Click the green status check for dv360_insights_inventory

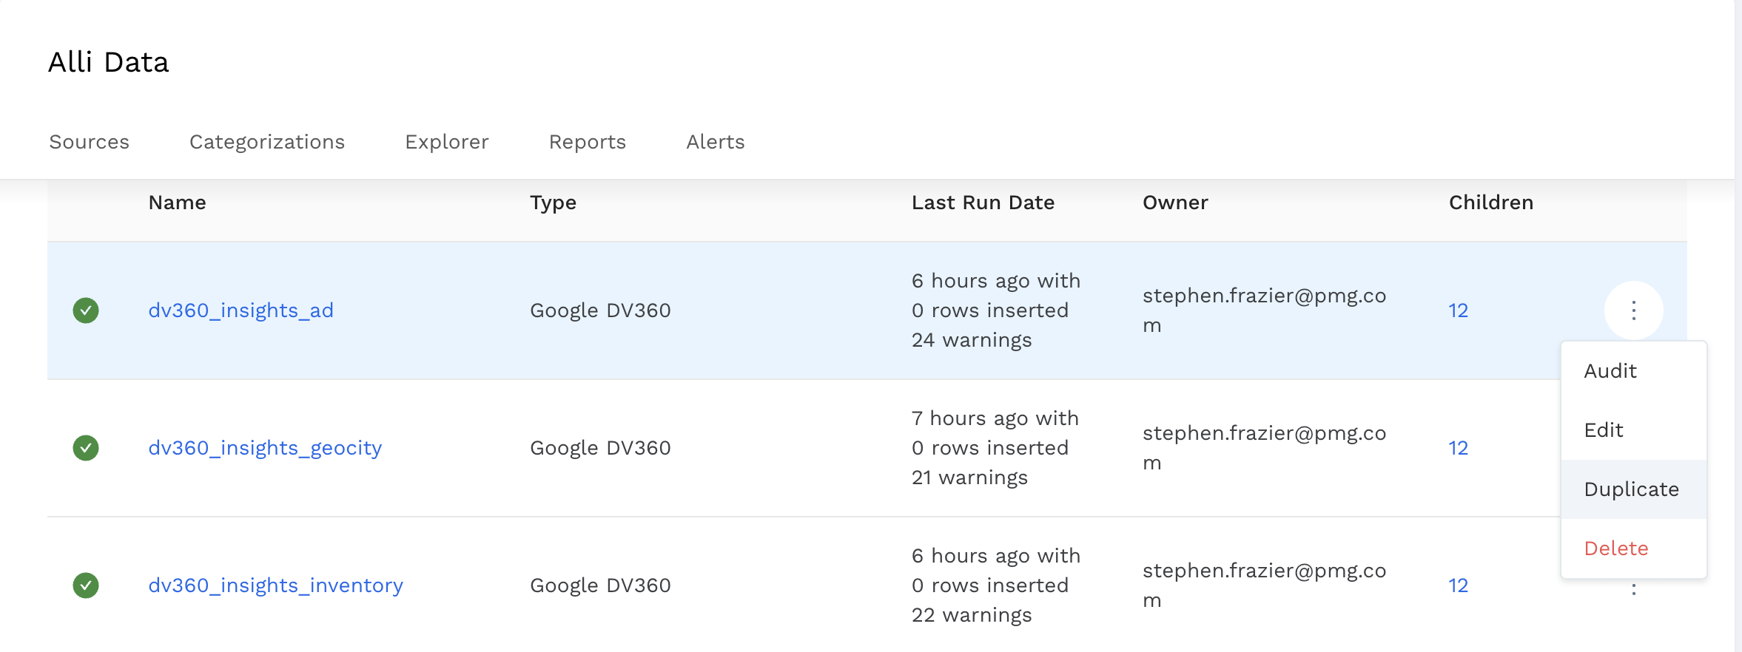tap(86, 585)
